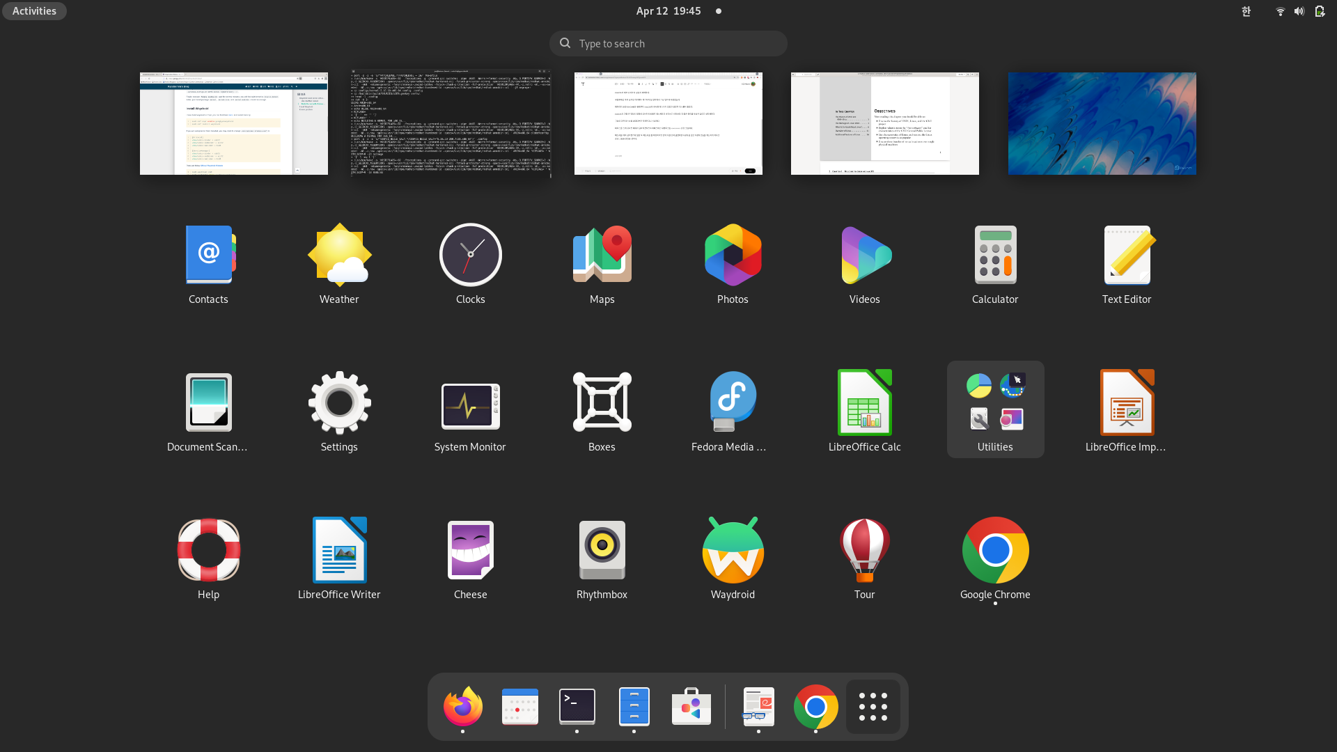This screenshot has height=752, width=1337.
Task: Focus the Type to search field
Action: [x=668, y=43]
